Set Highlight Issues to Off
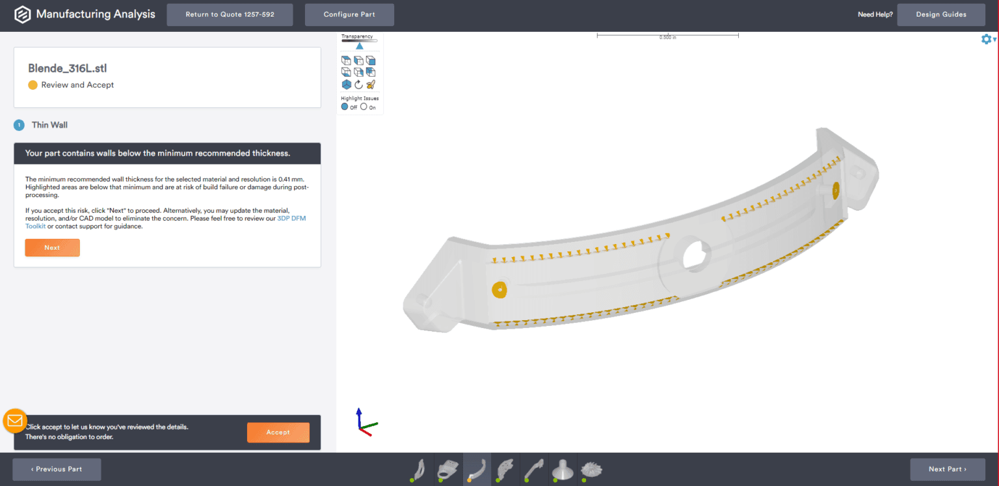The height and width of the screenshot is (486, 999). (345, 106)
